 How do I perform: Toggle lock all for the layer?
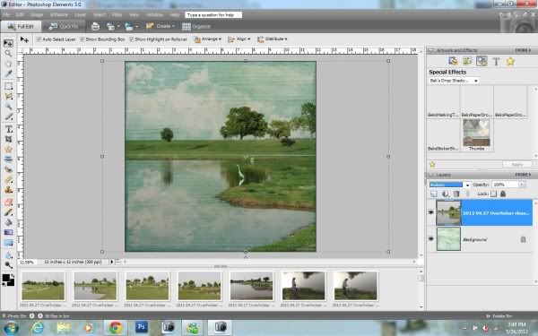[x=503, y=194]
